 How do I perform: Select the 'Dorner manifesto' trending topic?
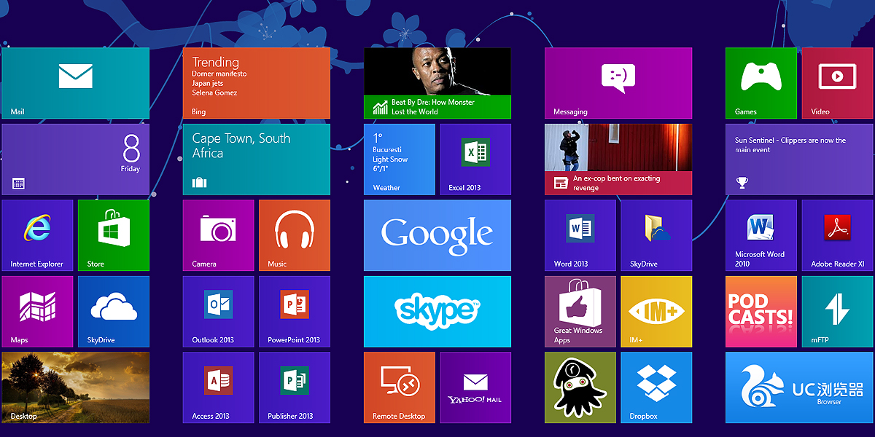219,74
